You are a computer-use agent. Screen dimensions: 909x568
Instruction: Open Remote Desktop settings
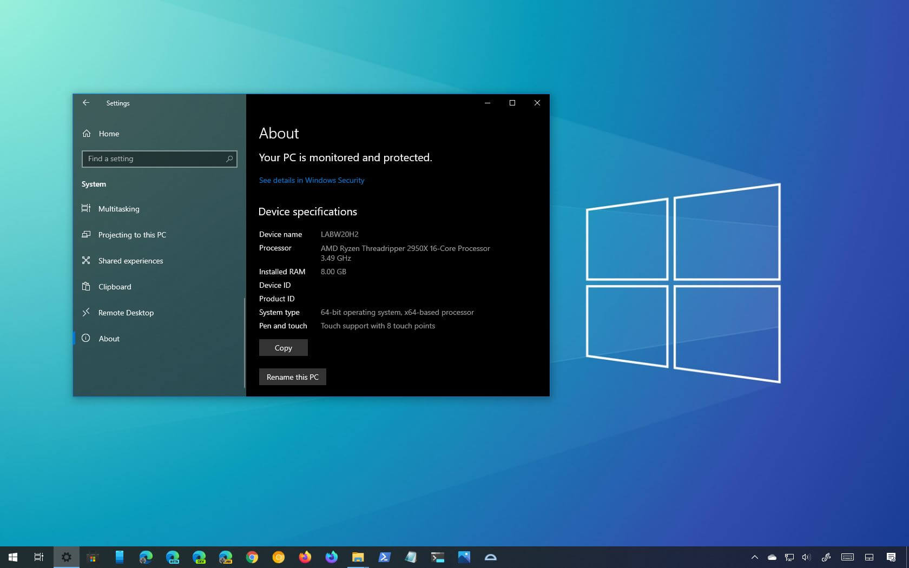126,313
